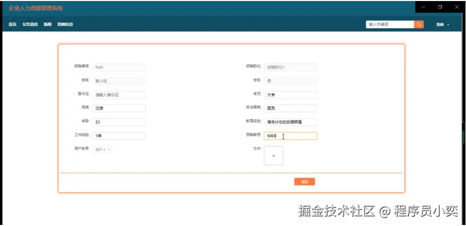Screen dimensions: 466x226
Task: Open the 用户账号 dropdown showing 用户-1
Action: click(x=102, y=150)
